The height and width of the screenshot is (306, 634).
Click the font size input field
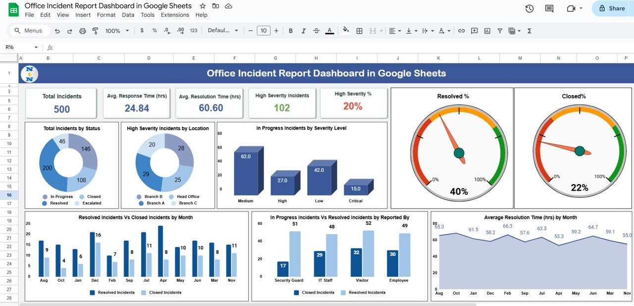point(264,31)
